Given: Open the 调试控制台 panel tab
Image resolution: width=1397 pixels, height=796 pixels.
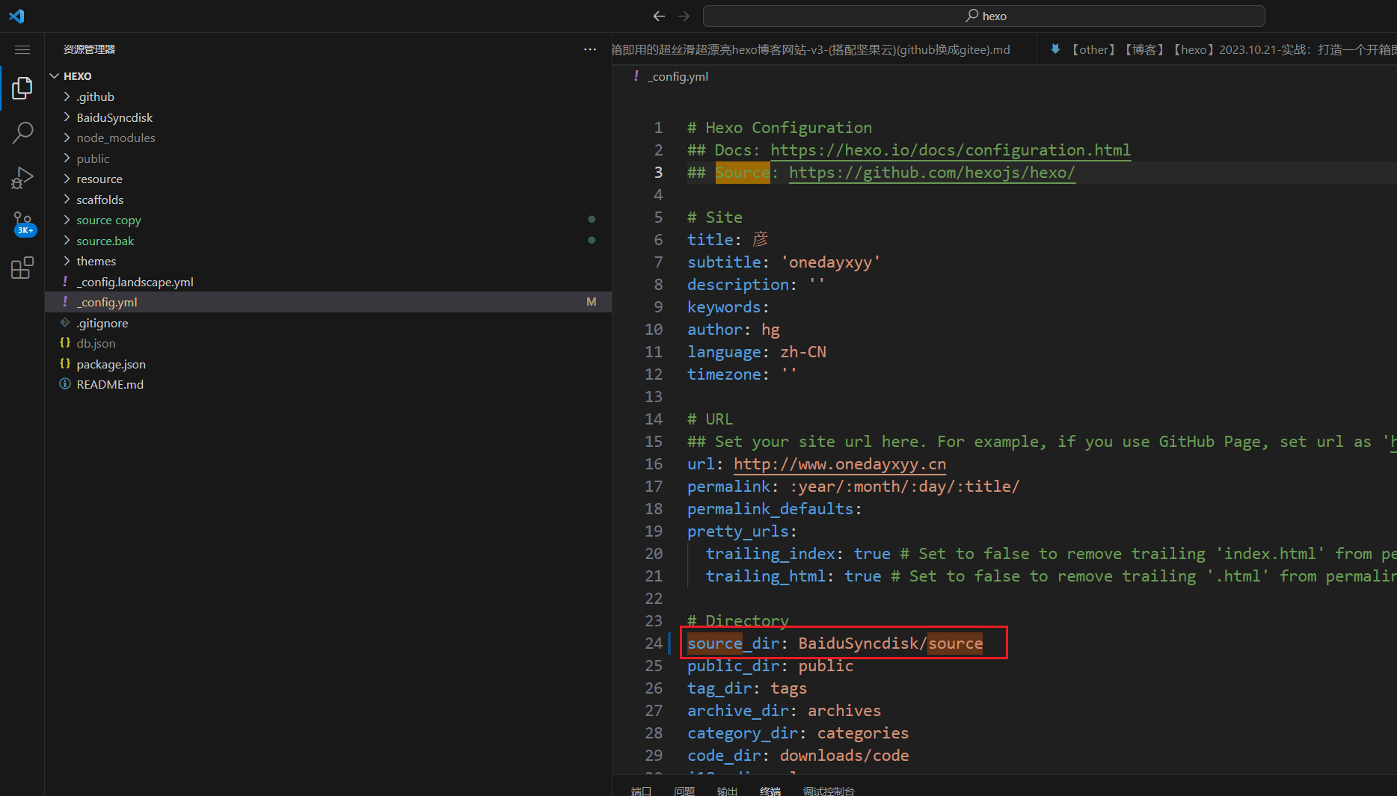Looking at the screenshot, I should pos(829,790).
